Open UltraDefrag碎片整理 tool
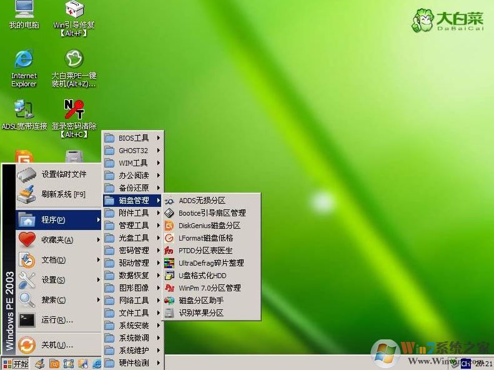The width and height of the screenshot is (494, 370). [x=211, y=263]
